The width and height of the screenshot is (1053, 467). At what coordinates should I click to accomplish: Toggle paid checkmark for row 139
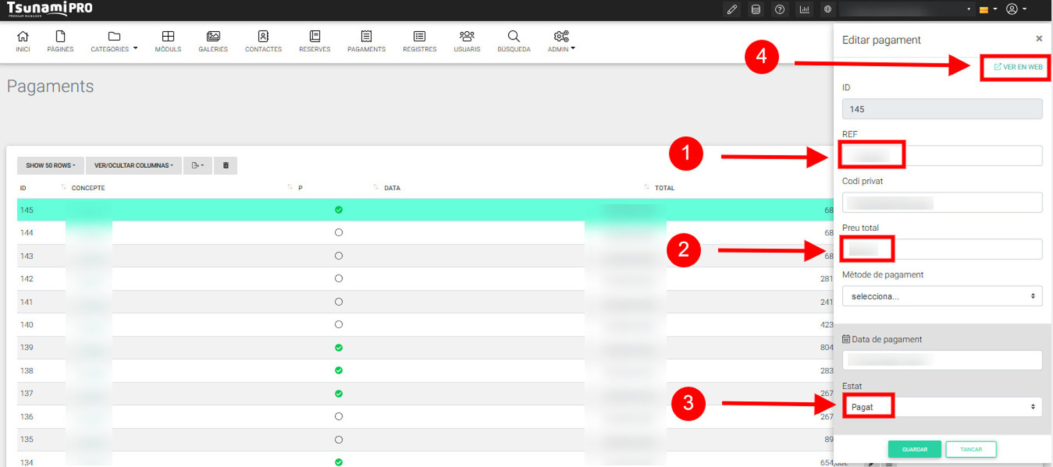pyautogui.click(x=339, y=348)
